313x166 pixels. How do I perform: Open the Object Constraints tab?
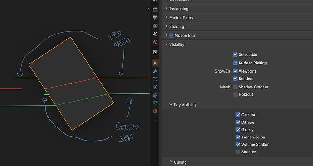(155, 95)
